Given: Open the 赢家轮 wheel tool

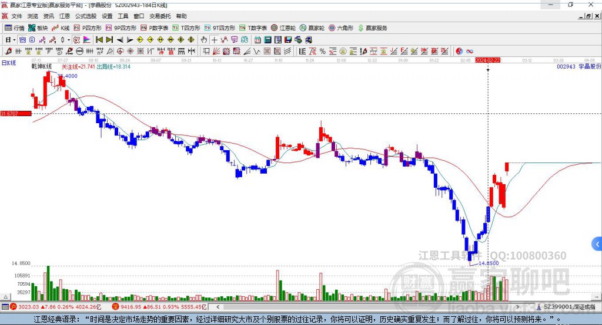Looking at the screenshot, I should [312, 28].
